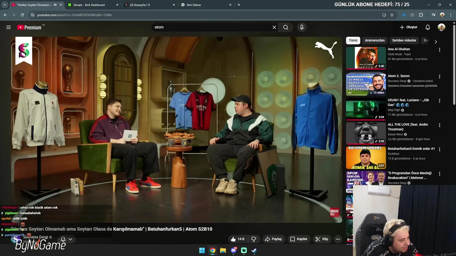
Task: Open Ufo361 Gib Gas thumbnail
Action: click(366, 109)
